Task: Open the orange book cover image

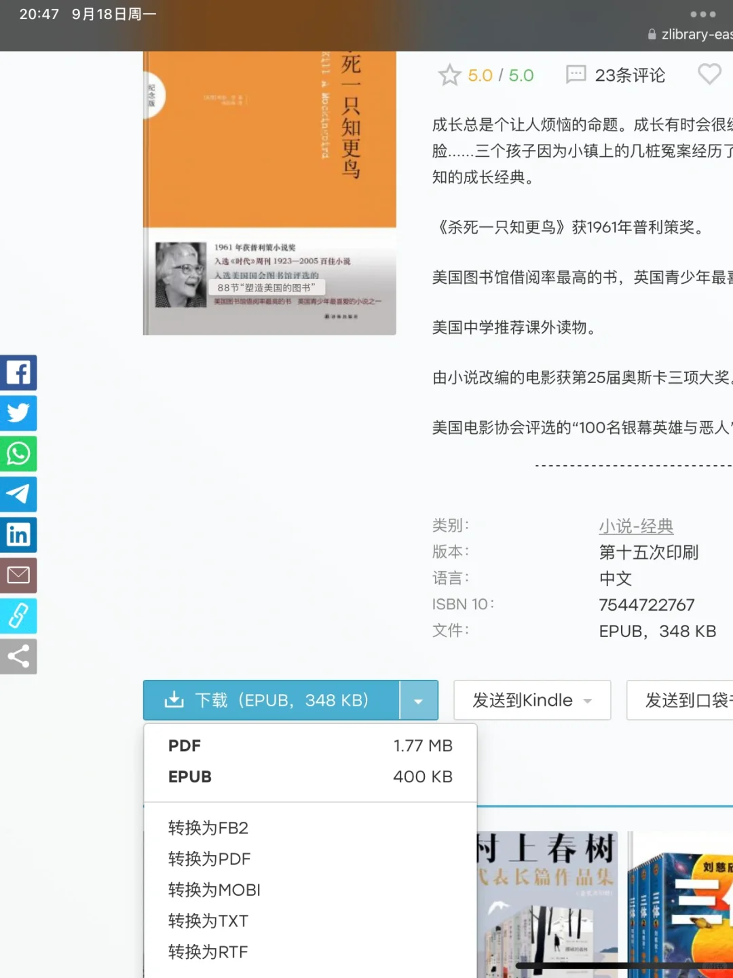Action: coord(269,193)
